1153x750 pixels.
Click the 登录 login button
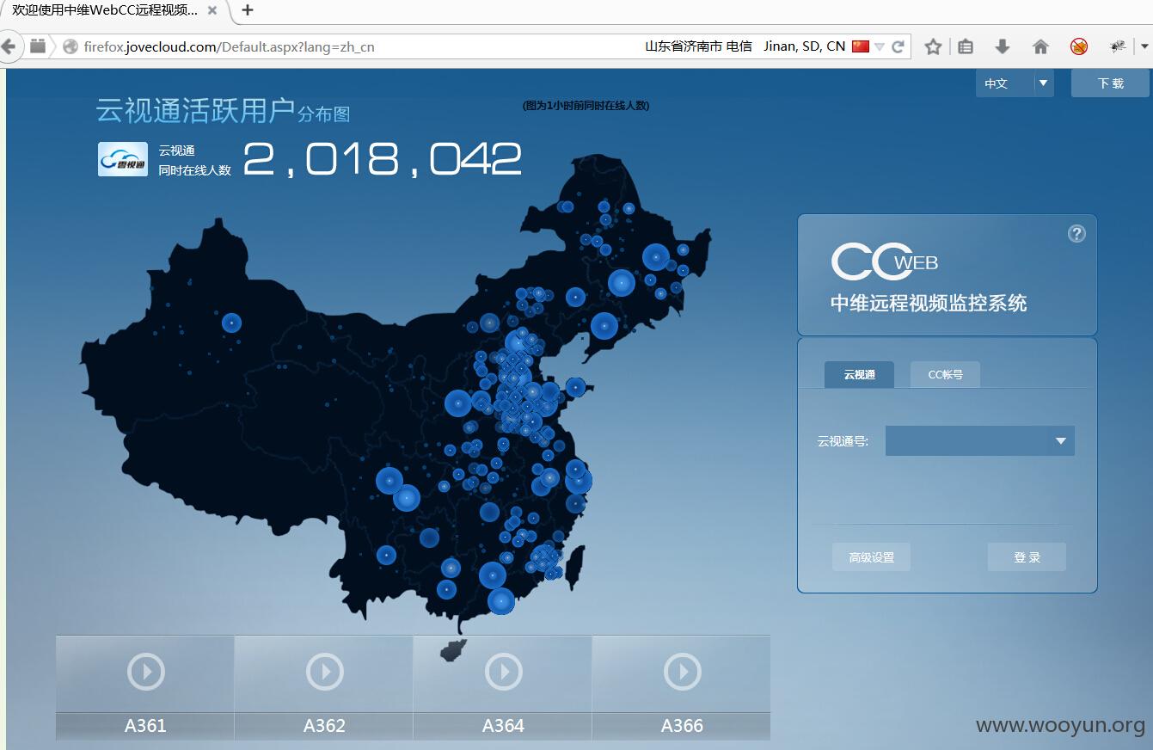coord(1027,557)
